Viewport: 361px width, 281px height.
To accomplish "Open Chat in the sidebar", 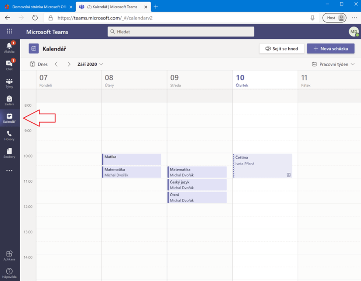I will pos(10,65).
